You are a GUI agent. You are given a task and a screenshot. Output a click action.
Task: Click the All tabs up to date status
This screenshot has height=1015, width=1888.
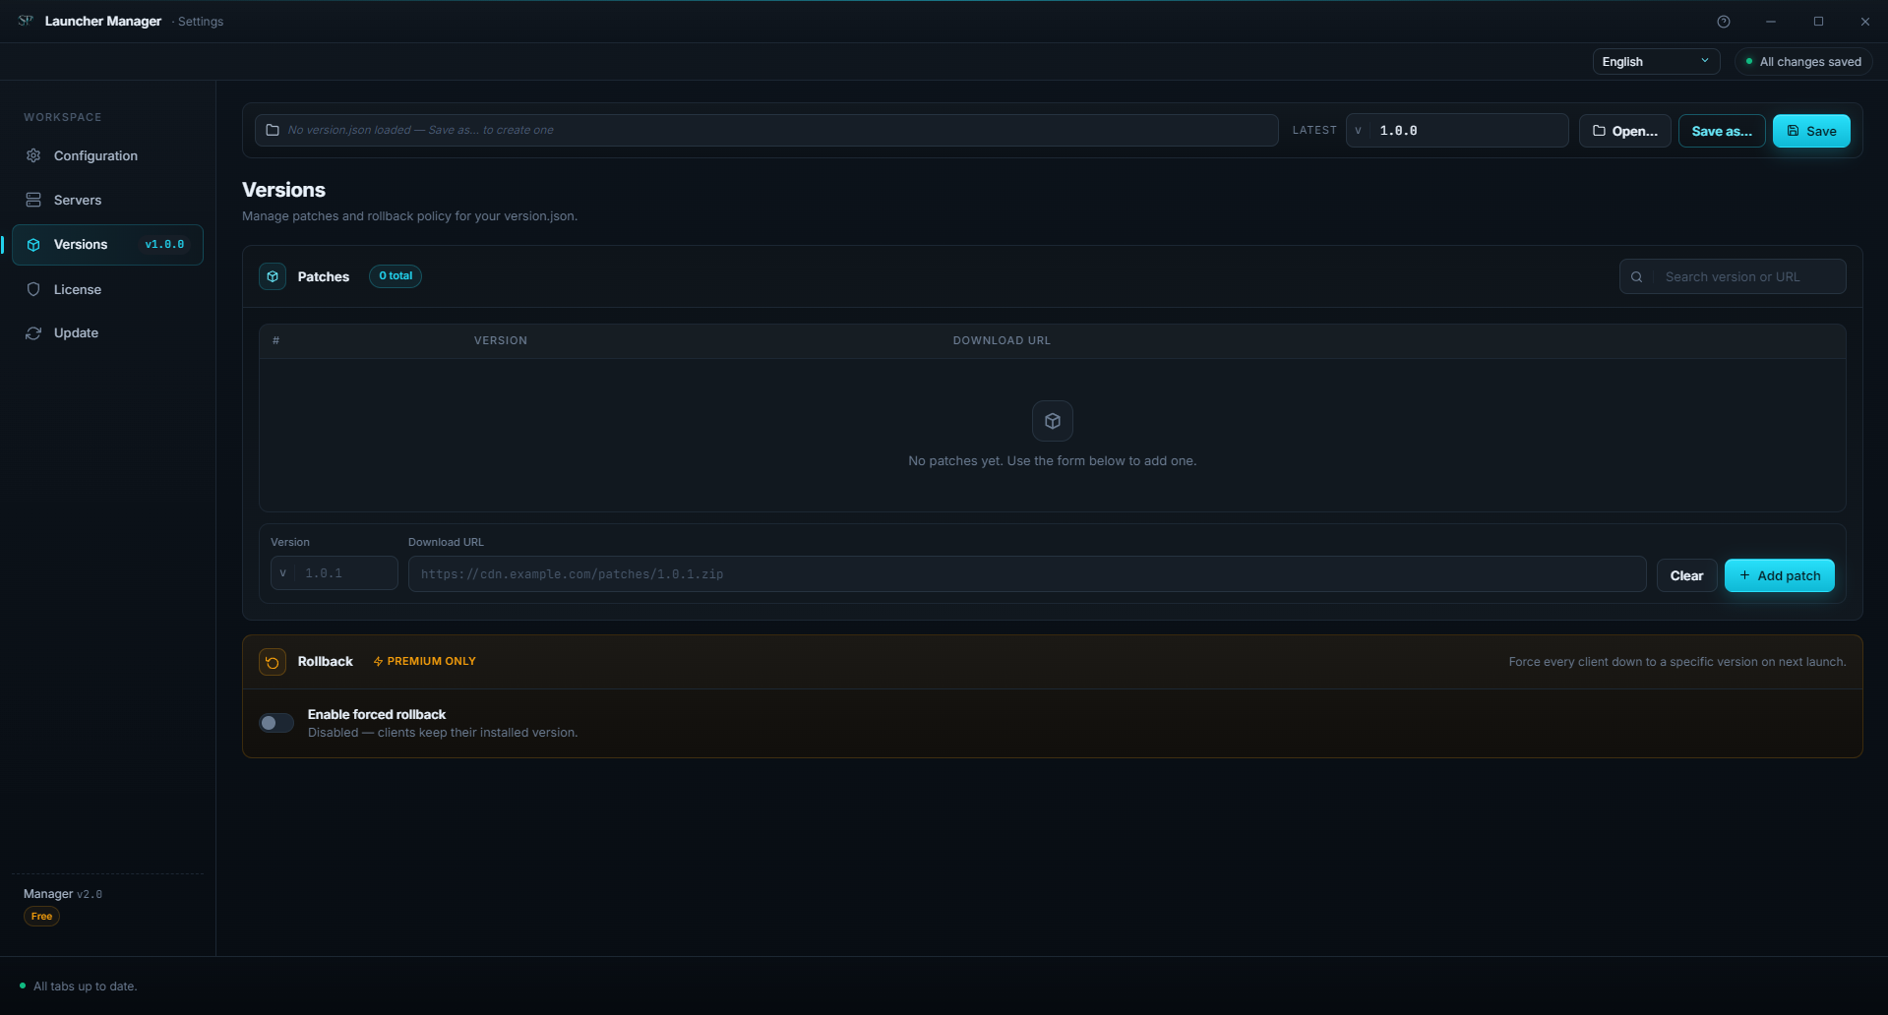tap(79, 986)
